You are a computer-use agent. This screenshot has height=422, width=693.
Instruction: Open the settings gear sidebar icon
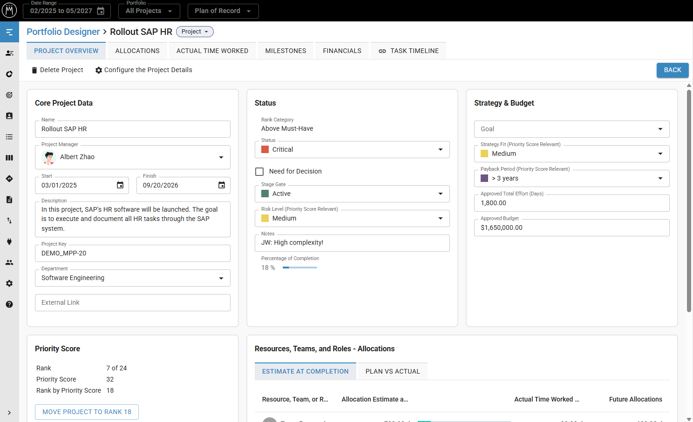9,283
